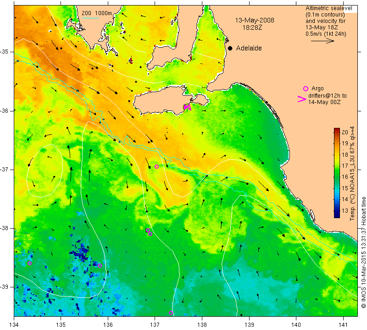Viewport: 367px width, 330px height.
Task: Click the '-37' latitude axis label
Action: click(5, 169)
